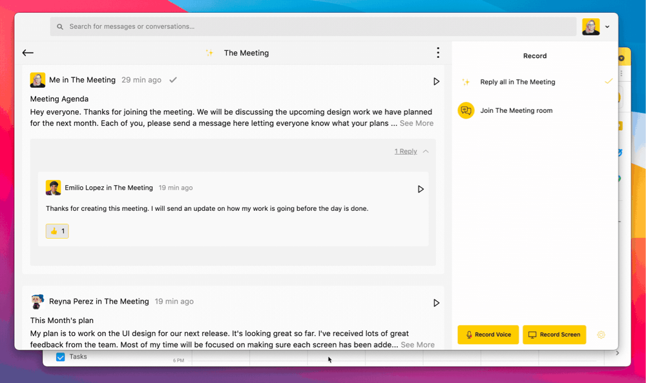Viewport: 646px width, 383px height.
Task: Click the yellow chat room icon
Action: (x=466, y=110)
